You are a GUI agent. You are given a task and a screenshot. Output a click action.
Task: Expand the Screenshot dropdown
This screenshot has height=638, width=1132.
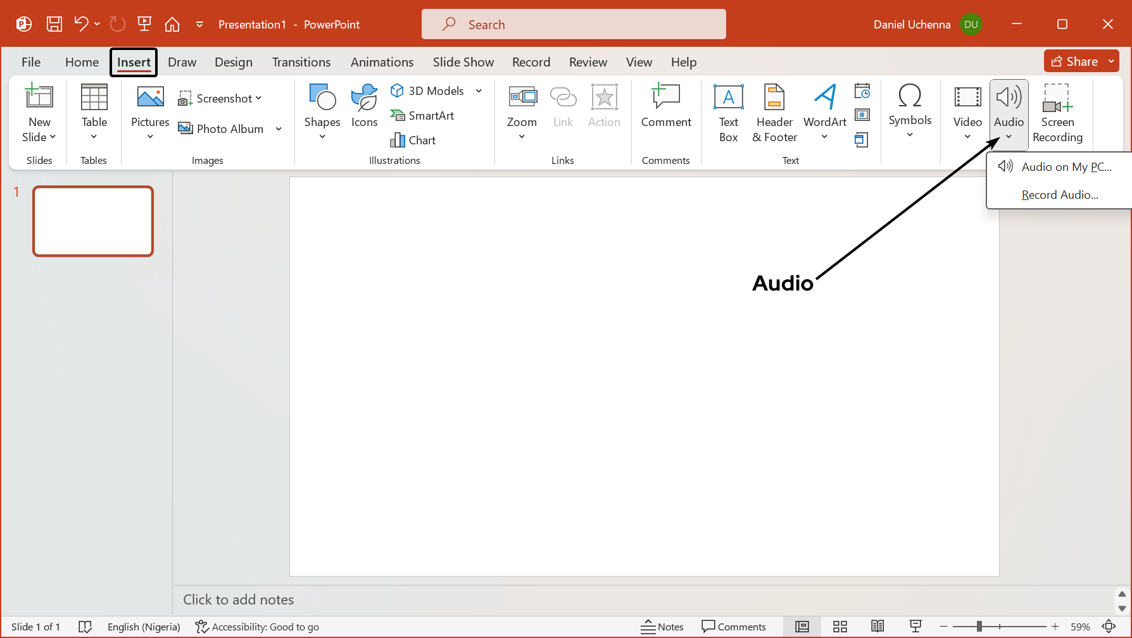tap(258, 98)
